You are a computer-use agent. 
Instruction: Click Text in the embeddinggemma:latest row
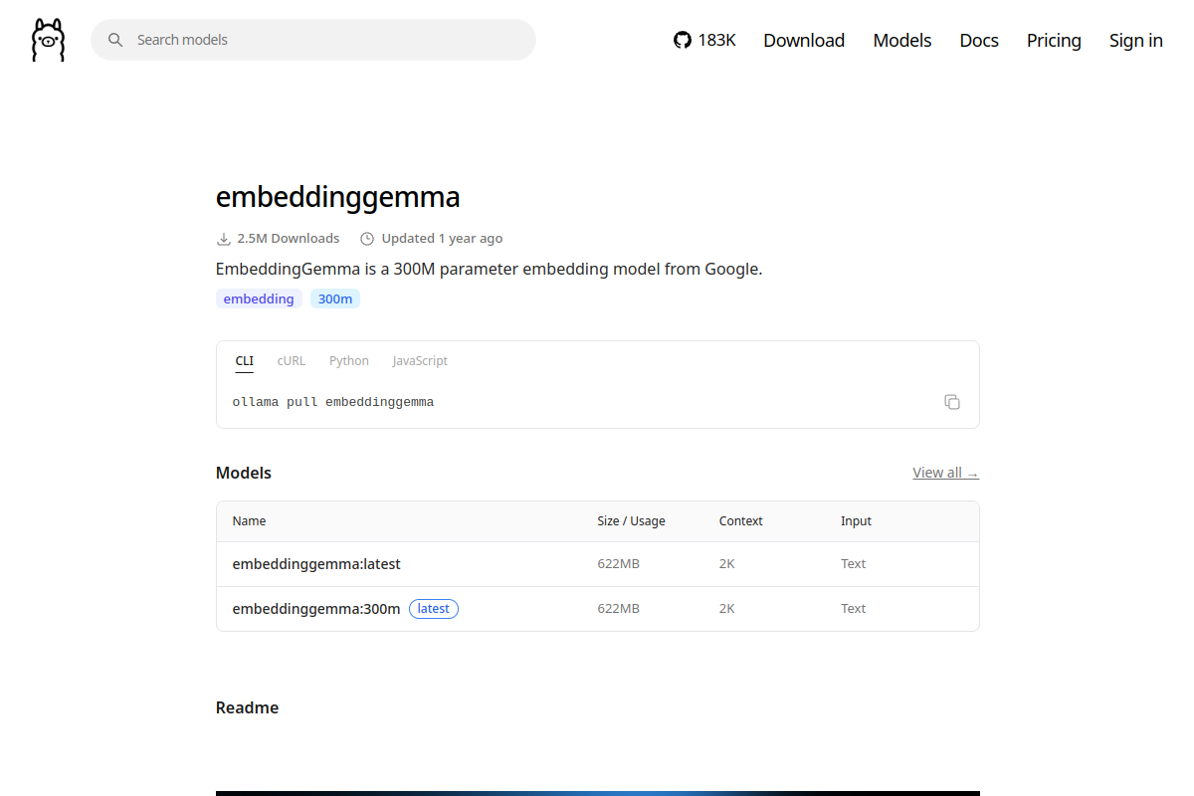(854, 564)
